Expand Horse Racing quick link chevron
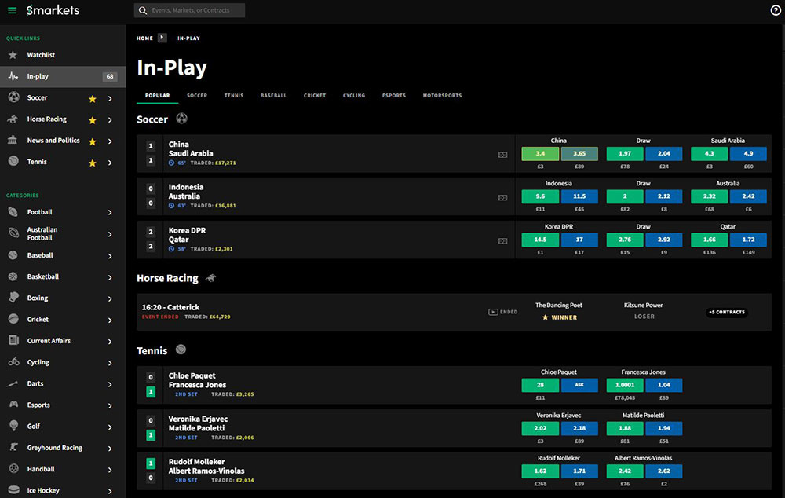785x498 pixels. tap(110, 120)
